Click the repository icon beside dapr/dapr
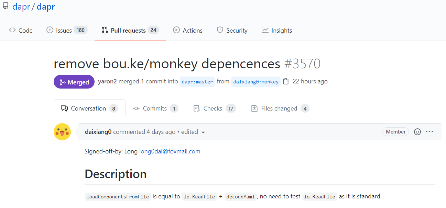446x208 pixels. 6,6
